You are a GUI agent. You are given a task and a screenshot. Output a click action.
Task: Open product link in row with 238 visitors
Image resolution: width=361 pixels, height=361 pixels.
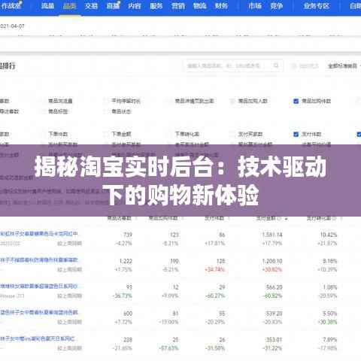pos(38,339)
